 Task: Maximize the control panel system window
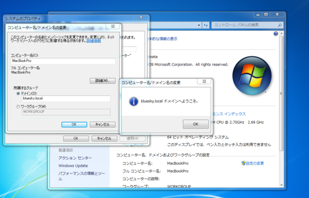[266, 14]
